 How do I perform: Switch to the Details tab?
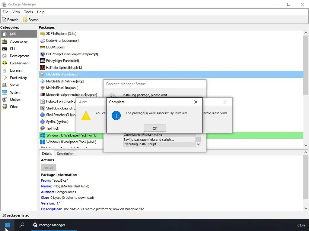(x=47, y=153)
